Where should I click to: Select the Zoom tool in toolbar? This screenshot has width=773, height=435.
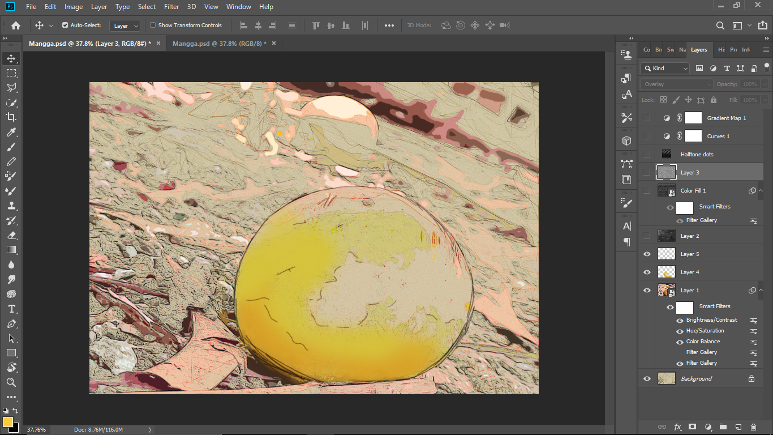tap(11, 382)
